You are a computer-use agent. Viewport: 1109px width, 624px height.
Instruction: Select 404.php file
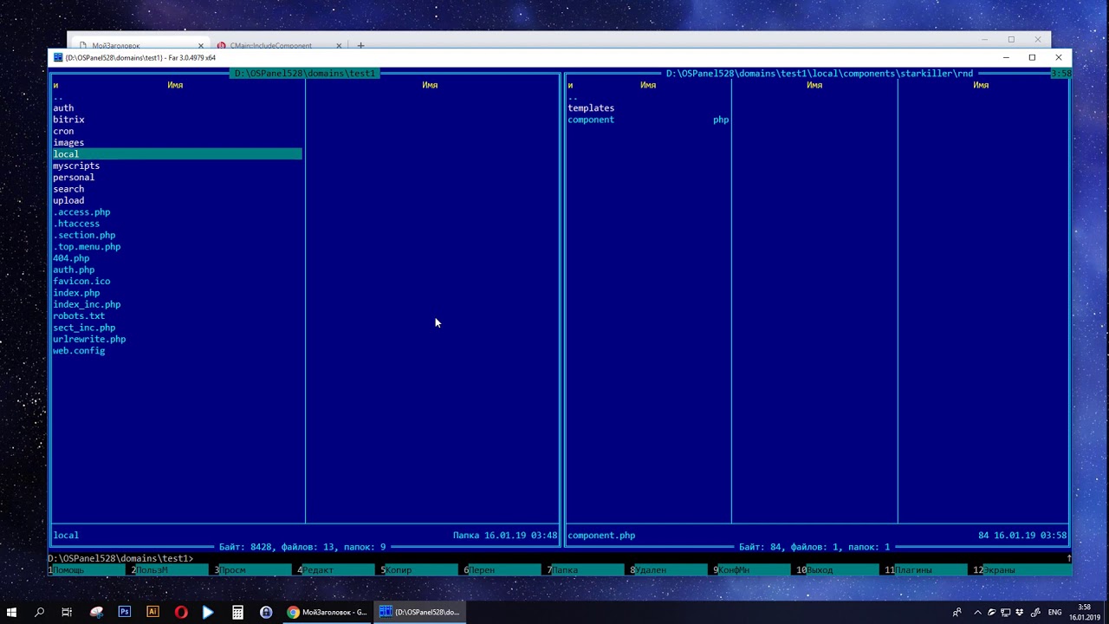71,258
